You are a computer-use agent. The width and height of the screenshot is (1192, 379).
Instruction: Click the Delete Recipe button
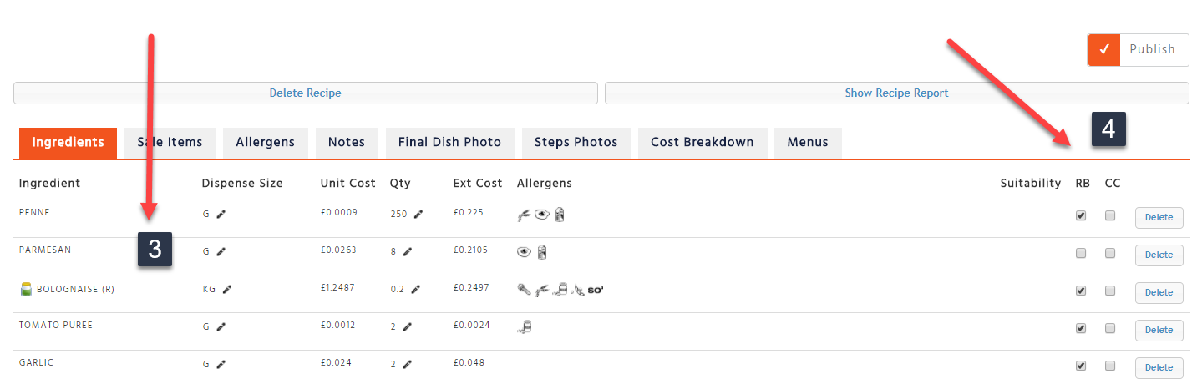305,93
